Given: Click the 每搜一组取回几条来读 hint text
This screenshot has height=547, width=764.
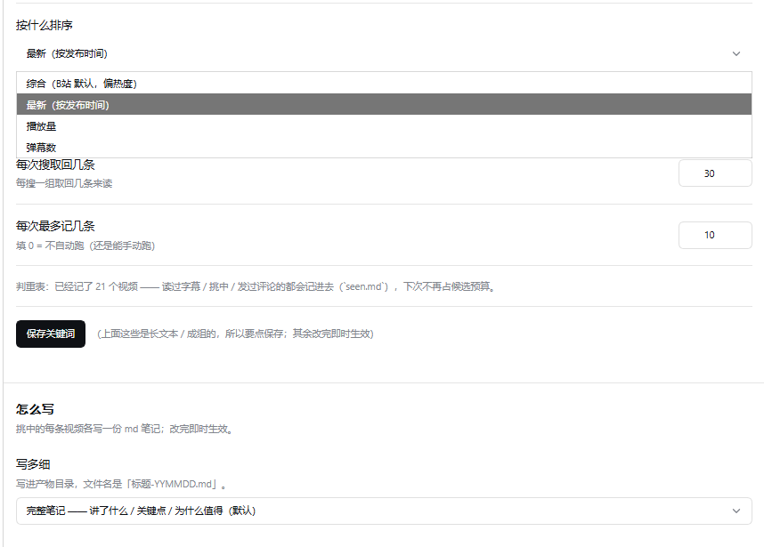Looking at the screenshot, I should (64, 183).
